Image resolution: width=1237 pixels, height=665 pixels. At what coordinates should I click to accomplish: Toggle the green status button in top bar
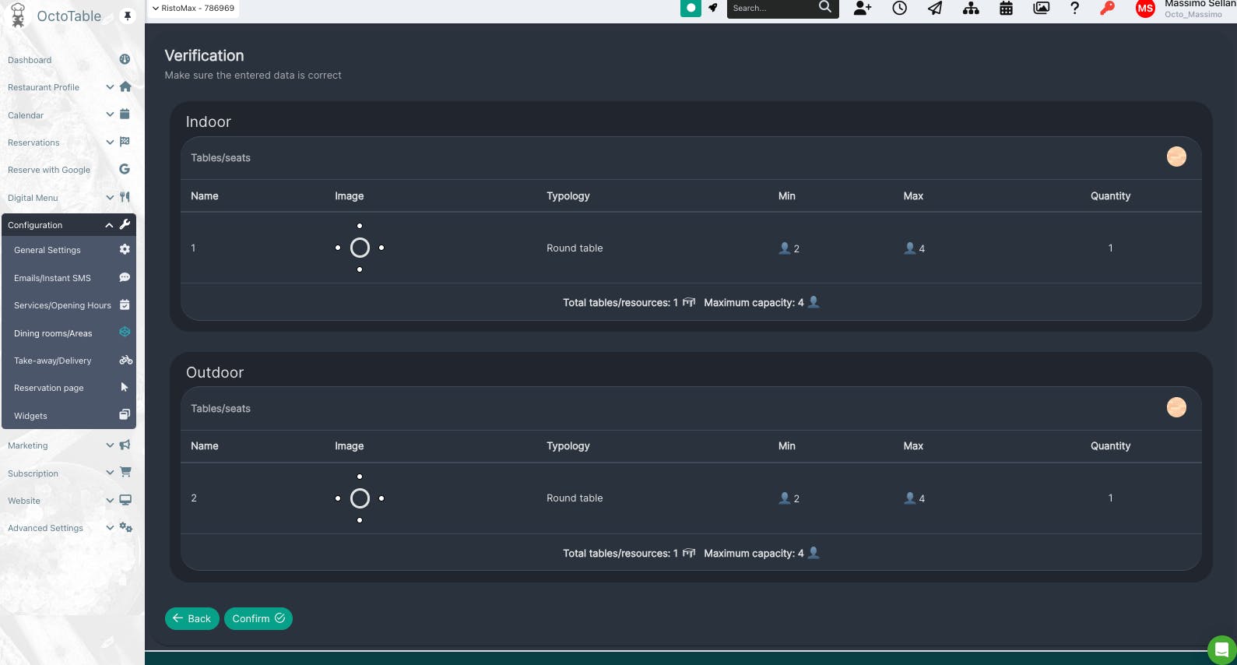(x=691, y=9)
